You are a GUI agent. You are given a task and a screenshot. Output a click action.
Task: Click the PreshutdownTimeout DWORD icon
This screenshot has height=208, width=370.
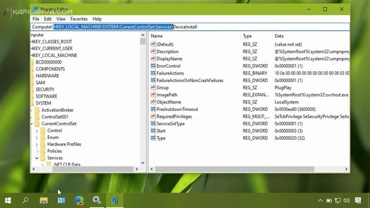tap(153, 109)
